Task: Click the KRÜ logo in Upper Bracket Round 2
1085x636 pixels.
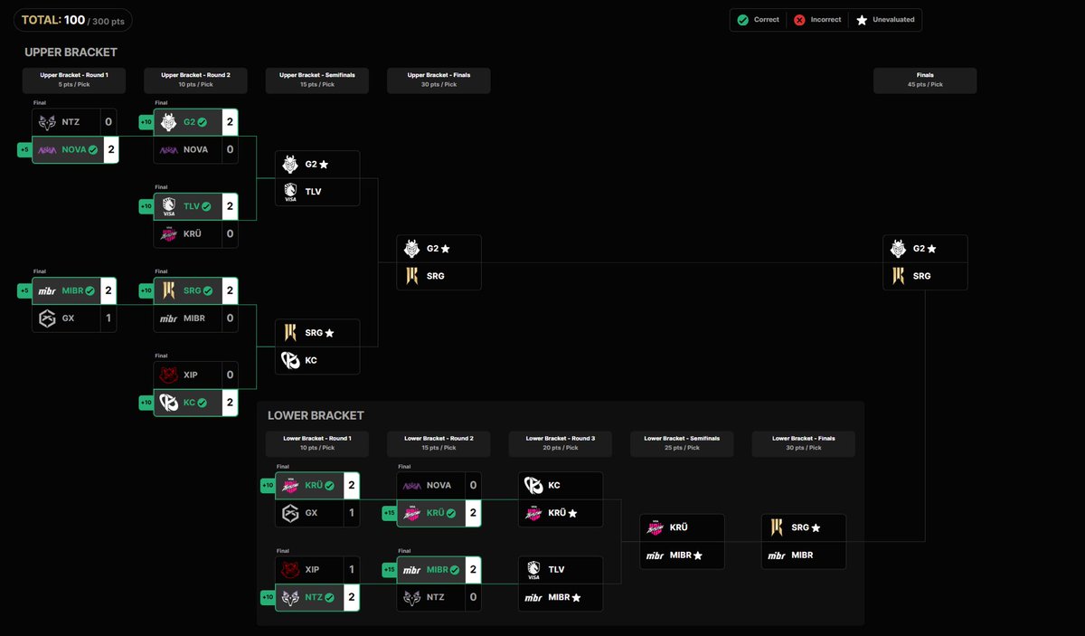Action: (x=169, y=233)
